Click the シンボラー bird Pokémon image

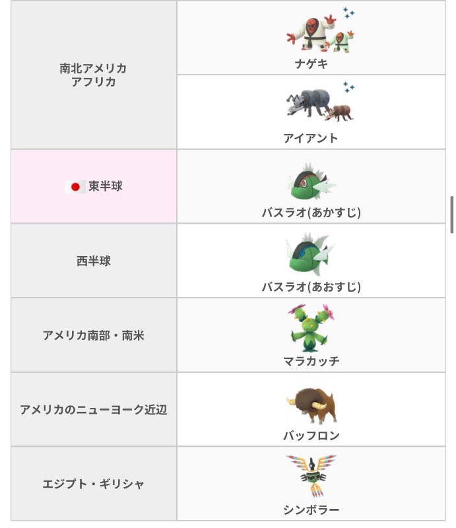pyautogui.click(x=311, y=476)
